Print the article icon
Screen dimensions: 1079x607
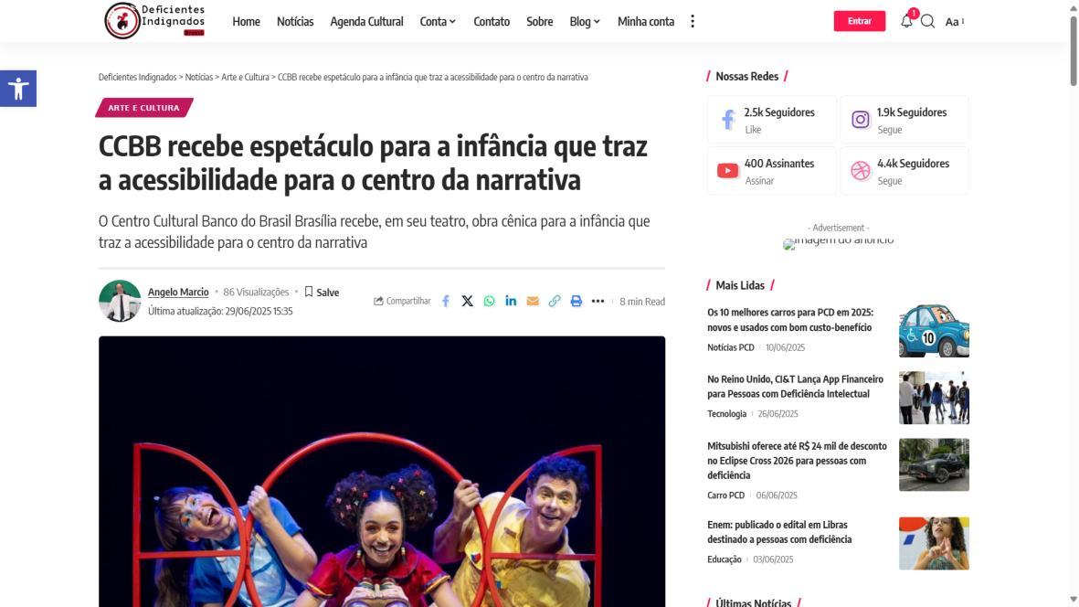click(576, 302)
